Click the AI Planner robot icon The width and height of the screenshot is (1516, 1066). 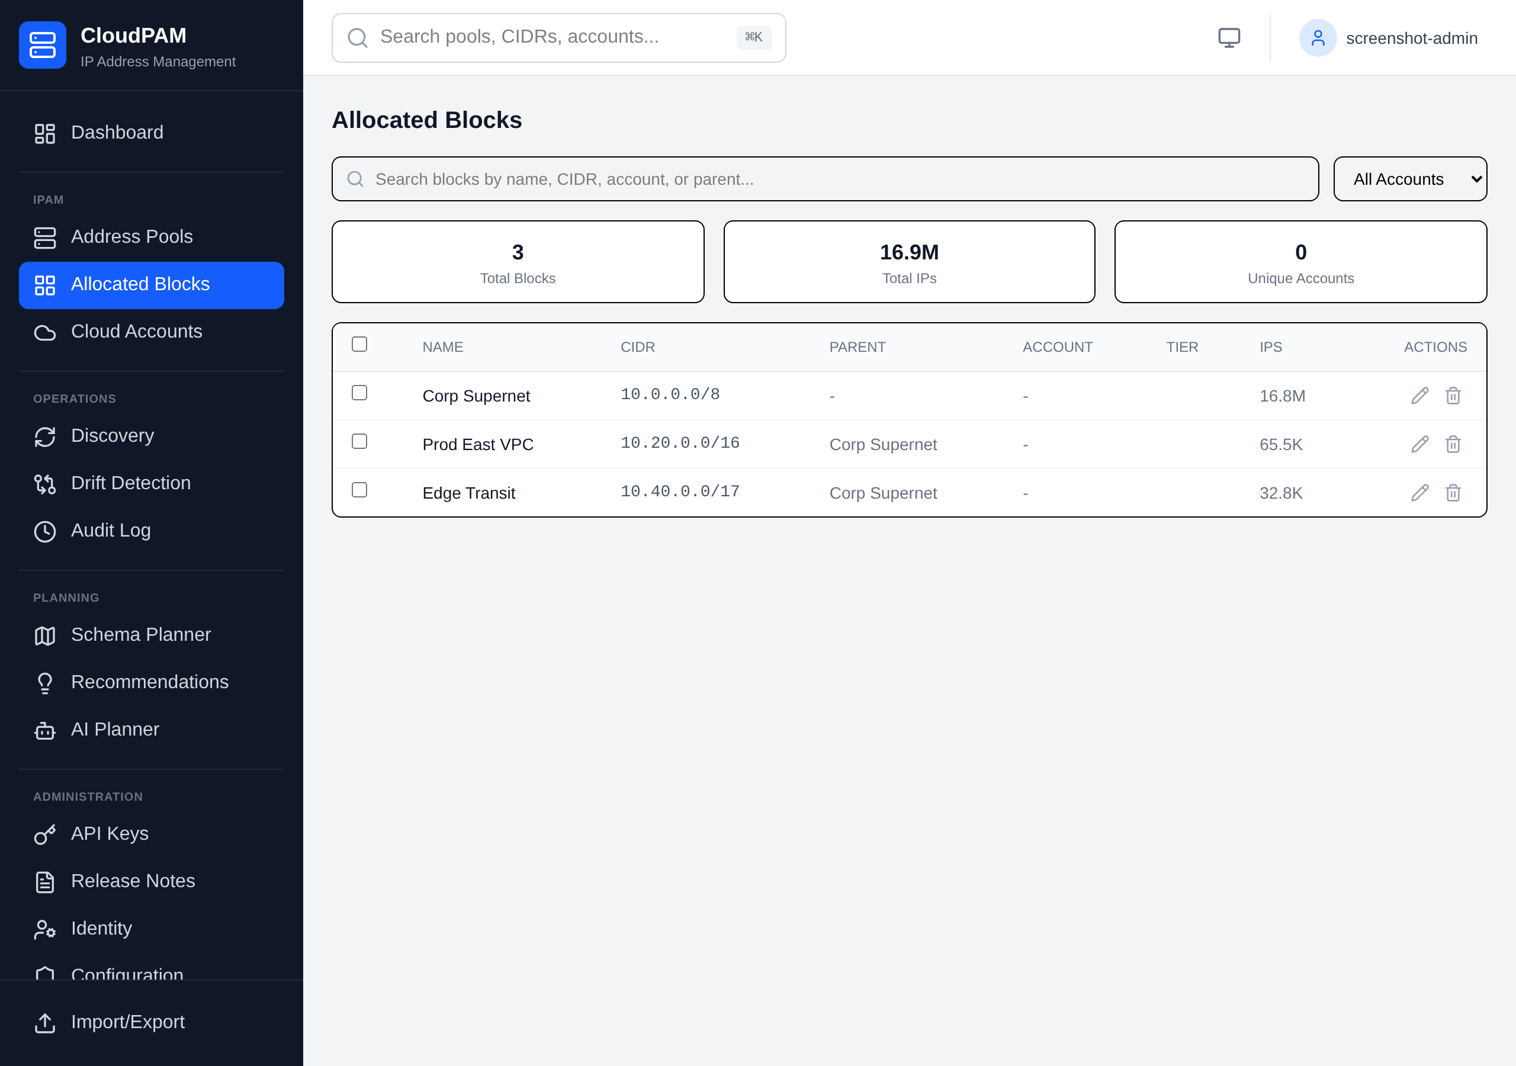pyautogui.click(x=45, y=730)
